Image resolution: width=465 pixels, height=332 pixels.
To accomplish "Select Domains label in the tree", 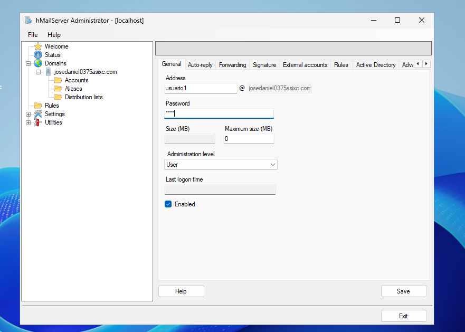I will click(55, 63).
